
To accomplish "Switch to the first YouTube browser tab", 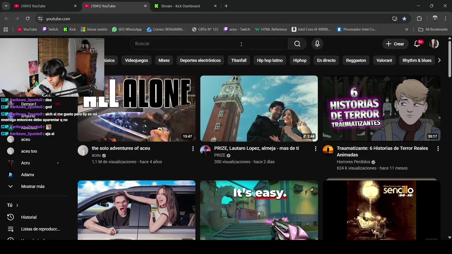I will (45, 6).
